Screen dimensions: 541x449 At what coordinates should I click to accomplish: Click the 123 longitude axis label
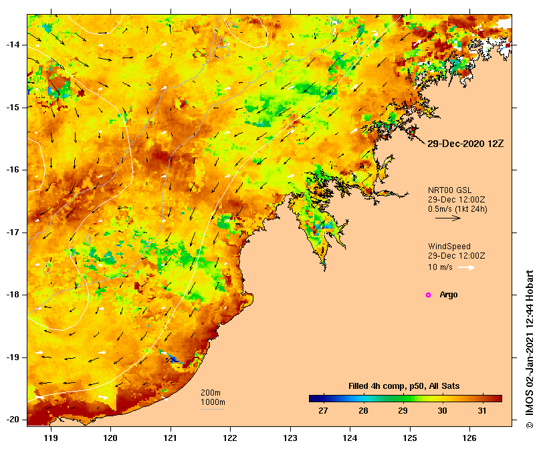point(290,438)
